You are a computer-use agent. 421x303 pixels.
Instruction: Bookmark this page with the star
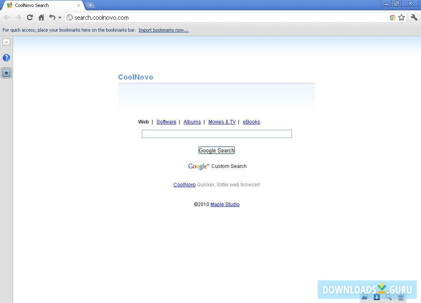[401, 18]
